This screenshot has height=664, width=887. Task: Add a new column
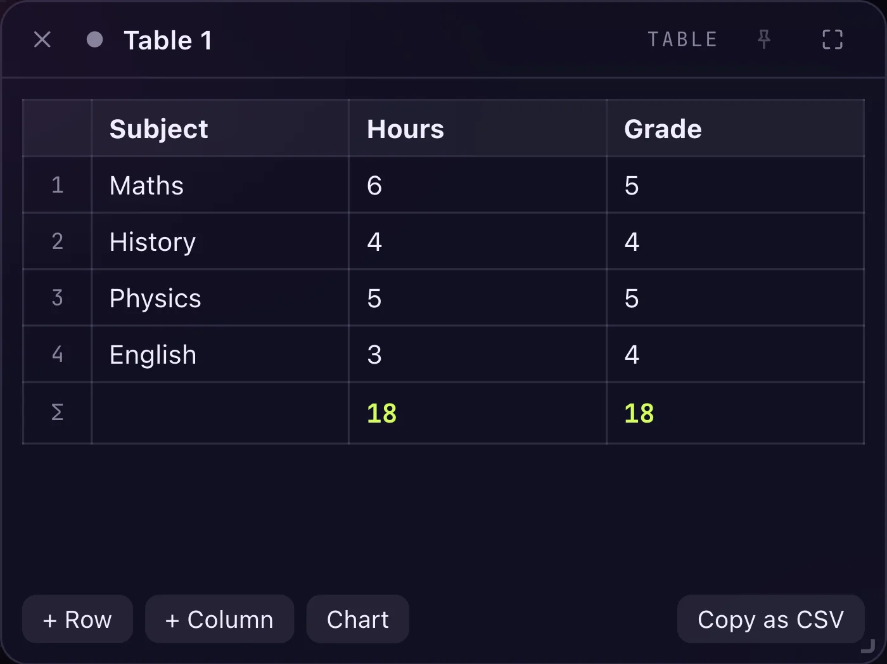tap(219, 619)
